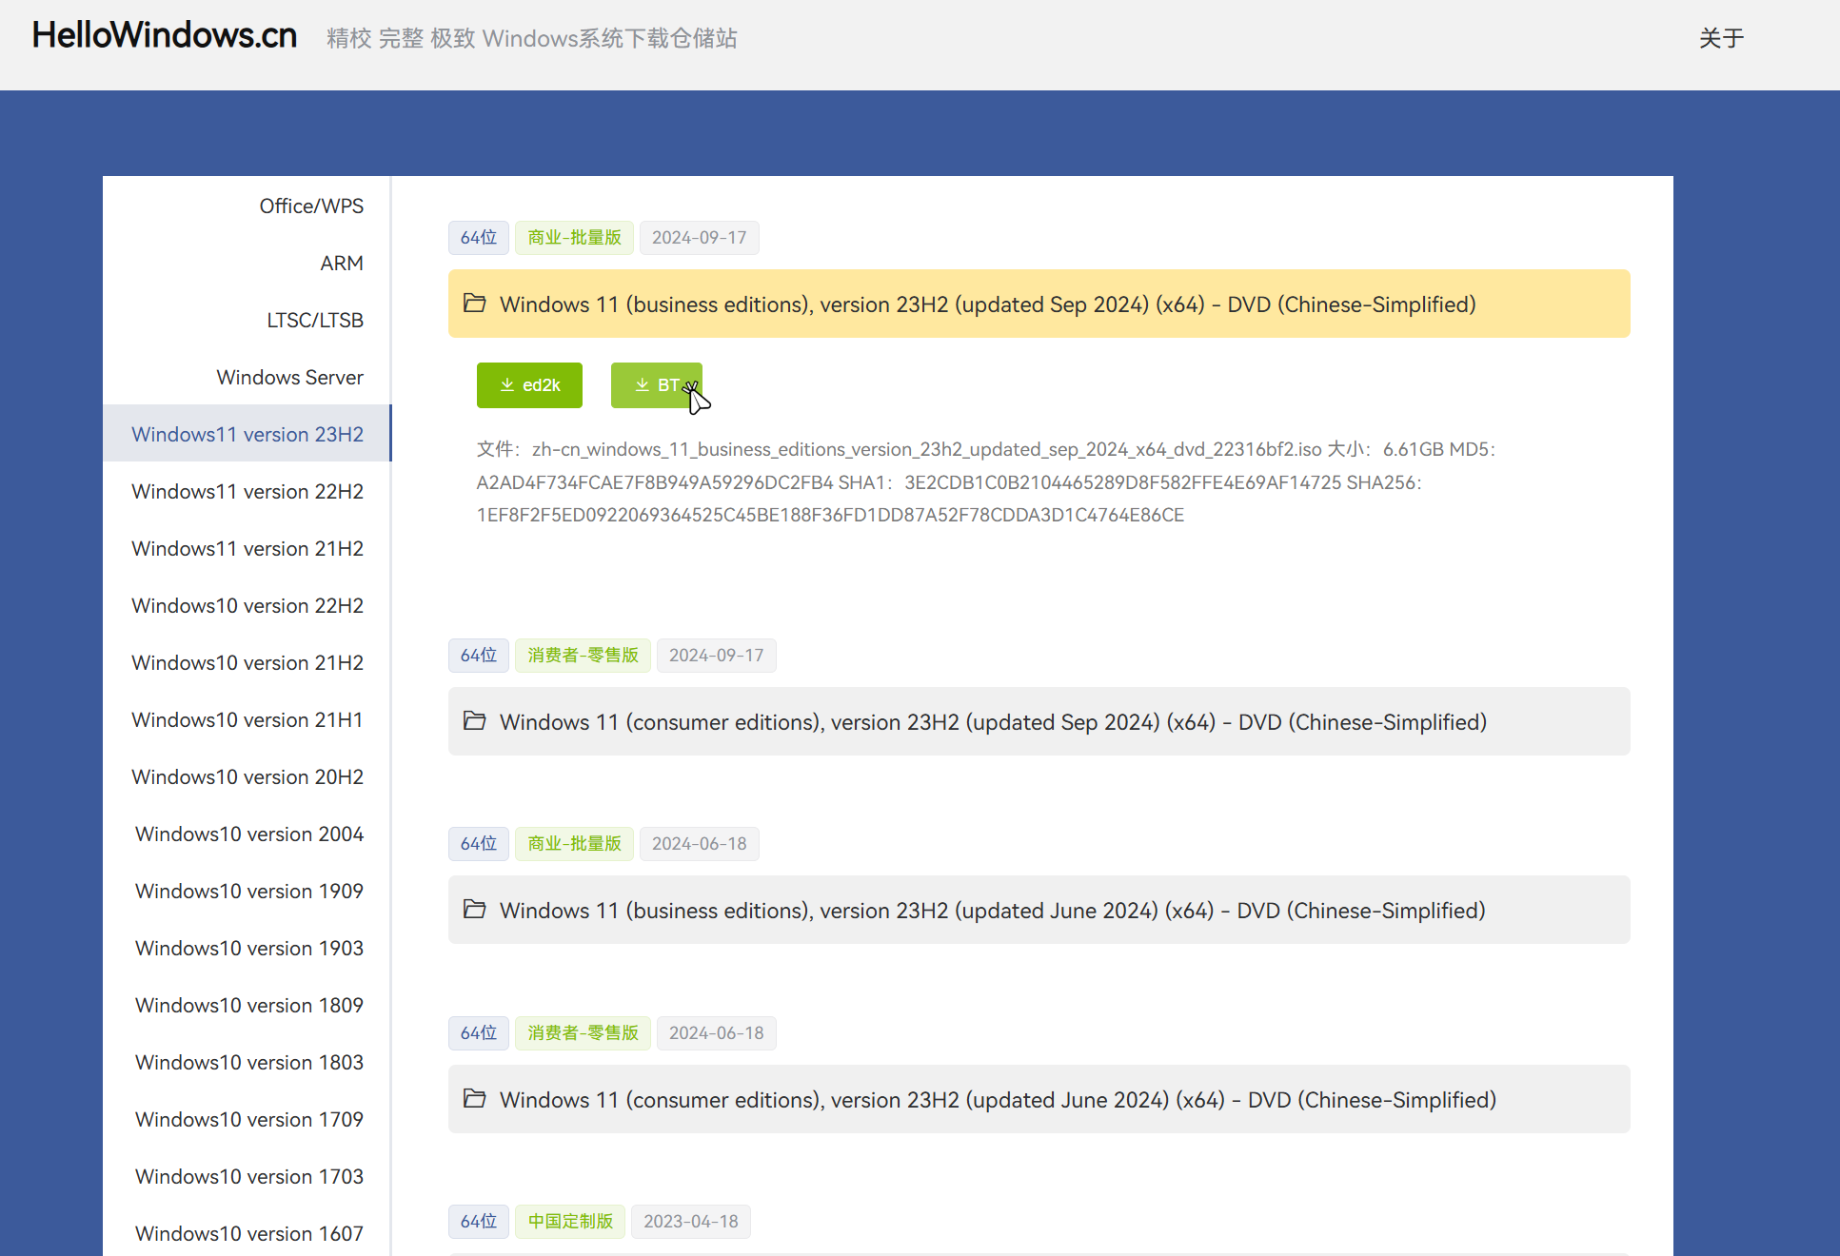Select Windows10 version 1903 sidebar item
This screenshot has width=1840, height=1256.
pyautogui.click(x=247, y=947)
